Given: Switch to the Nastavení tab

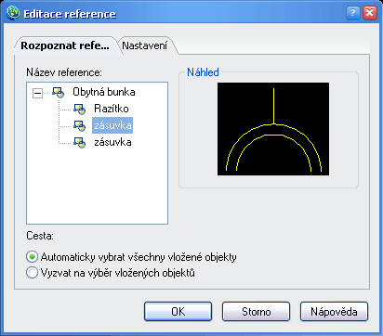Looking at the screenshot, I should [x=145, y=45].
